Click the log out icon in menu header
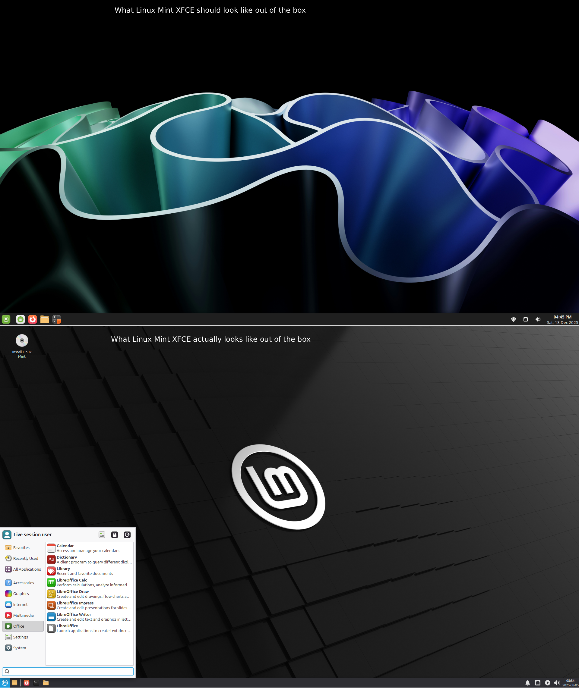 [x=127, y=535]
